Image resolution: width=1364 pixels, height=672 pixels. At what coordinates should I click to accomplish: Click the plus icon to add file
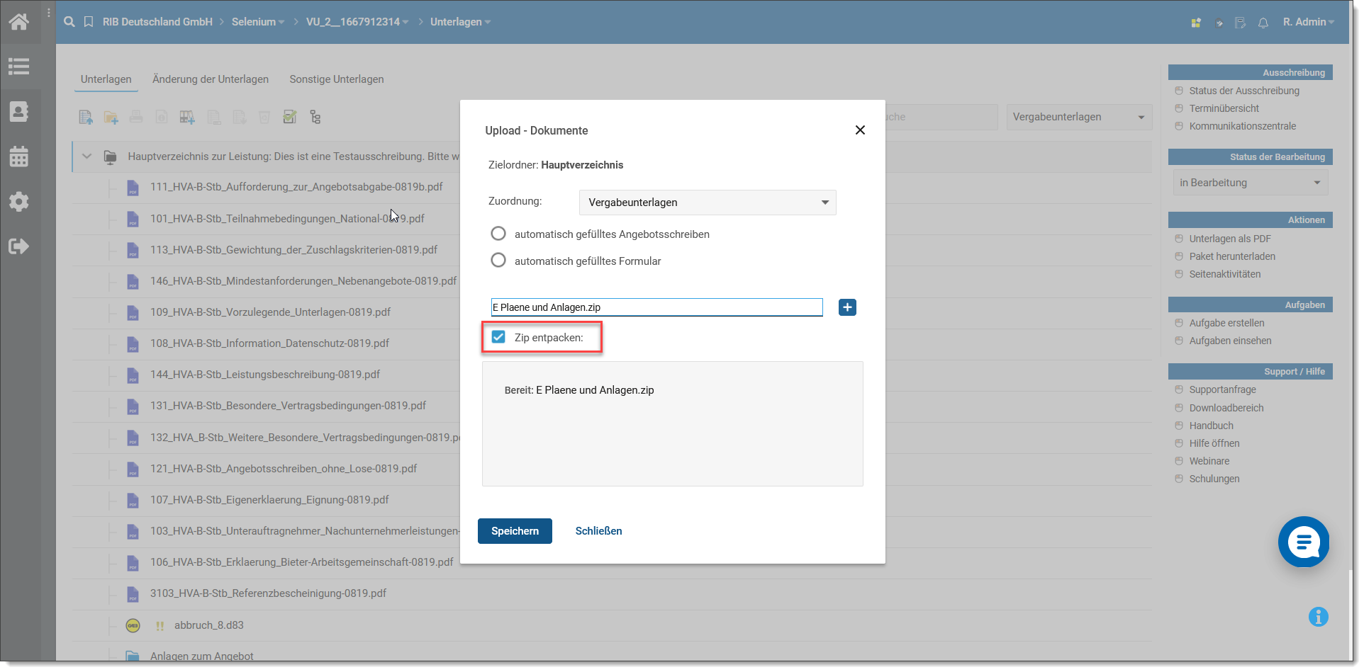coord(847,307)
